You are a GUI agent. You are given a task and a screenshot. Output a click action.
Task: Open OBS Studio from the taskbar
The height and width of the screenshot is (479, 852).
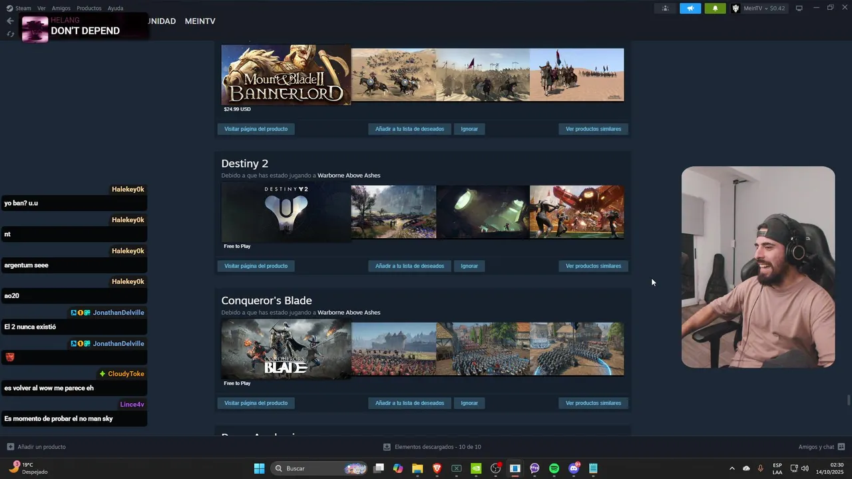495,468
